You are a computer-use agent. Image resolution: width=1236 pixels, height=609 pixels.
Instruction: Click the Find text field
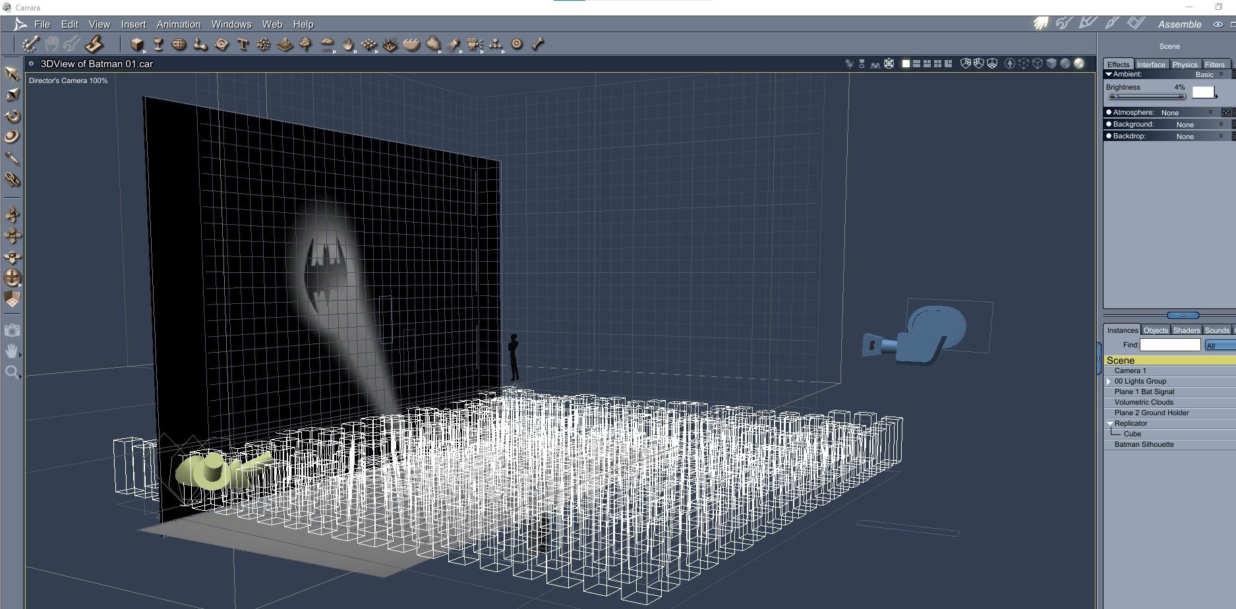click(1170, 345)
